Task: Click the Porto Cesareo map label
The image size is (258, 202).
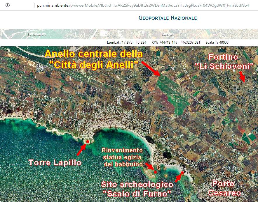Action: click(x=223, y=188)
